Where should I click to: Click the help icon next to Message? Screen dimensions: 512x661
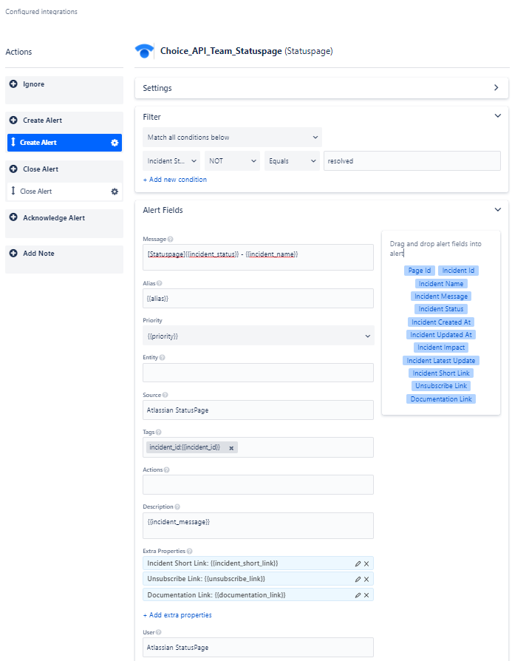click(x=170, y=239)
